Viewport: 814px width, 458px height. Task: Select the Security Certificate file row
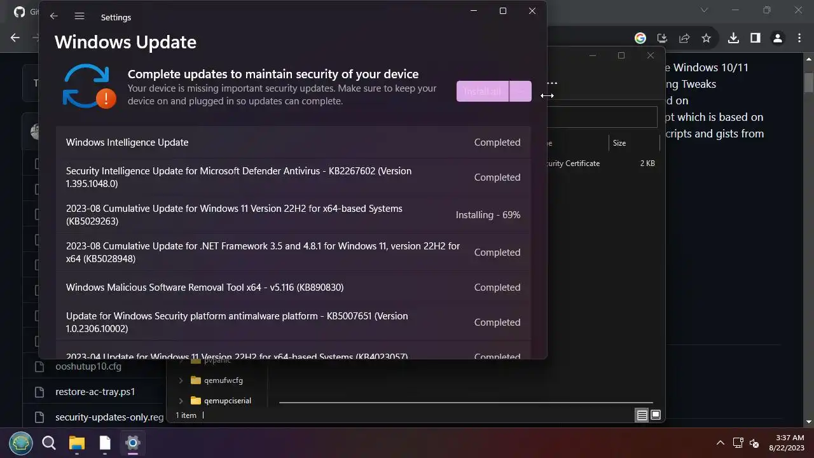pyautogui.click(x=602, y=163)
